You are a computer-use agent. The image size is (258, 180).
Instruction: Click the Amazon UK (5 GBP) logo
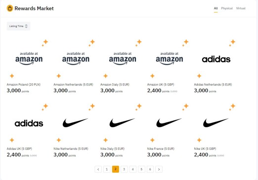pos(170,59)
